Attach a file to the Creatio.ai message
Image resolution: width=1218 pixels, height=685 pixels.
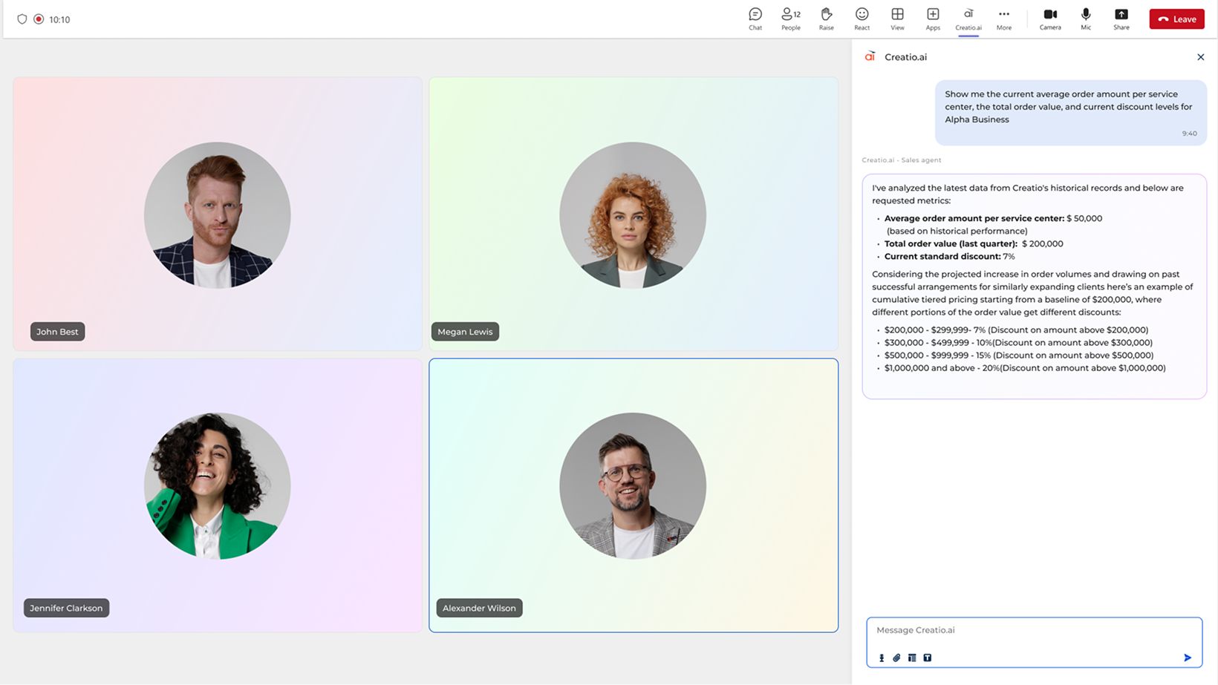click(x=896, y=658)
